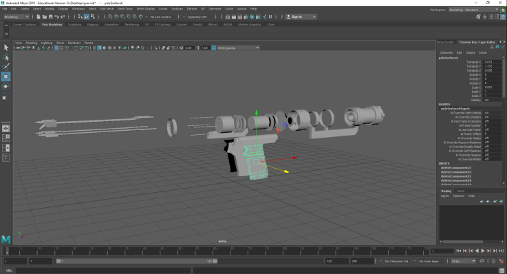Click the Layer Editor horizontal scrollbar
Viewport: 507px width, 274px height.
[x=462, y=242]
